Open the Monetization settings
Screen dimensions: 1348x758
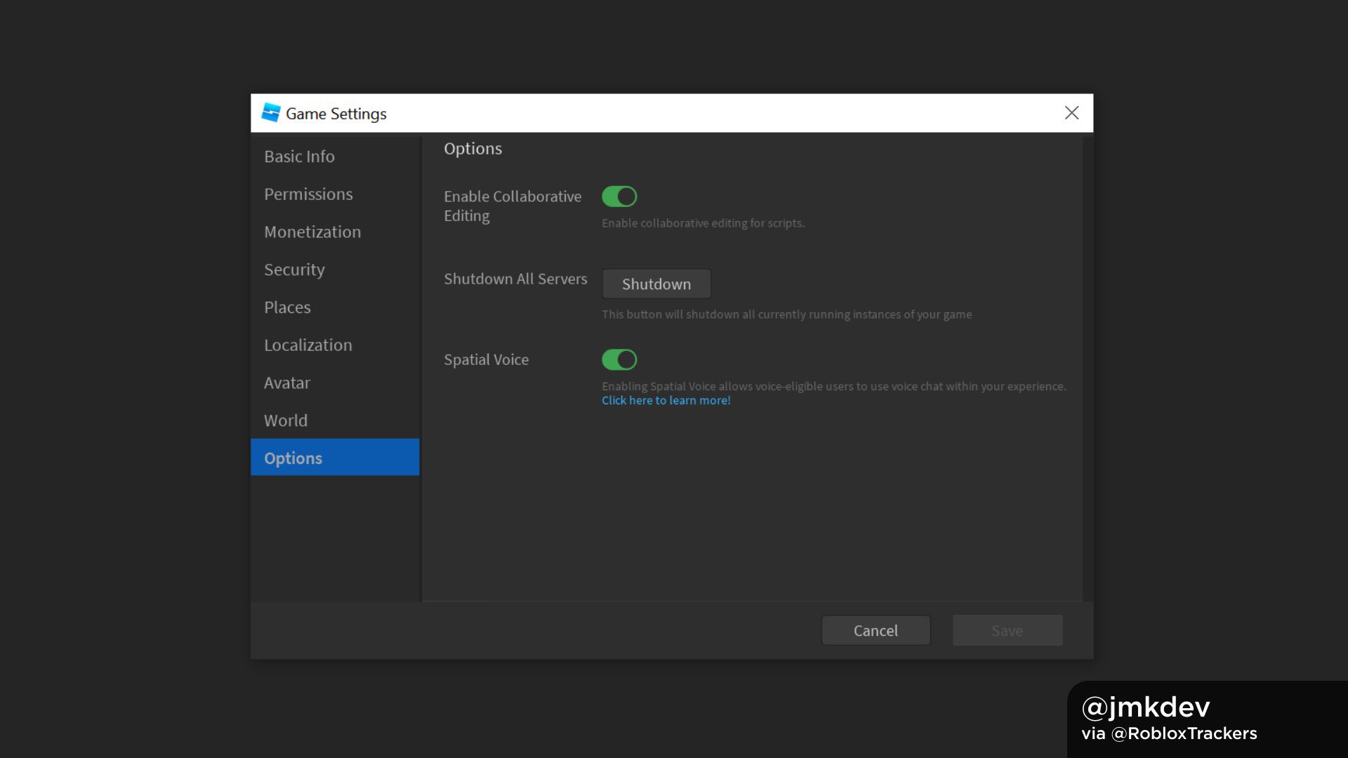(312, 232)
